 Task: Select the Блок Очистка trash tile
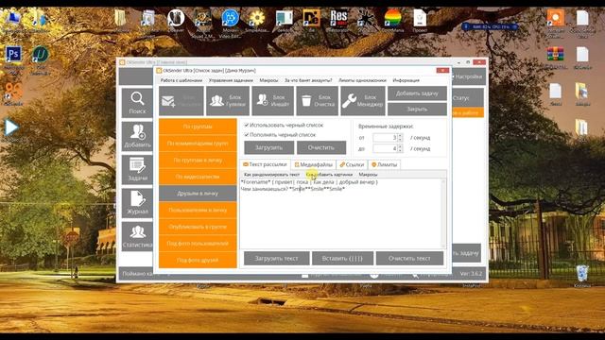pyautogui.click(x=318, y=101)
